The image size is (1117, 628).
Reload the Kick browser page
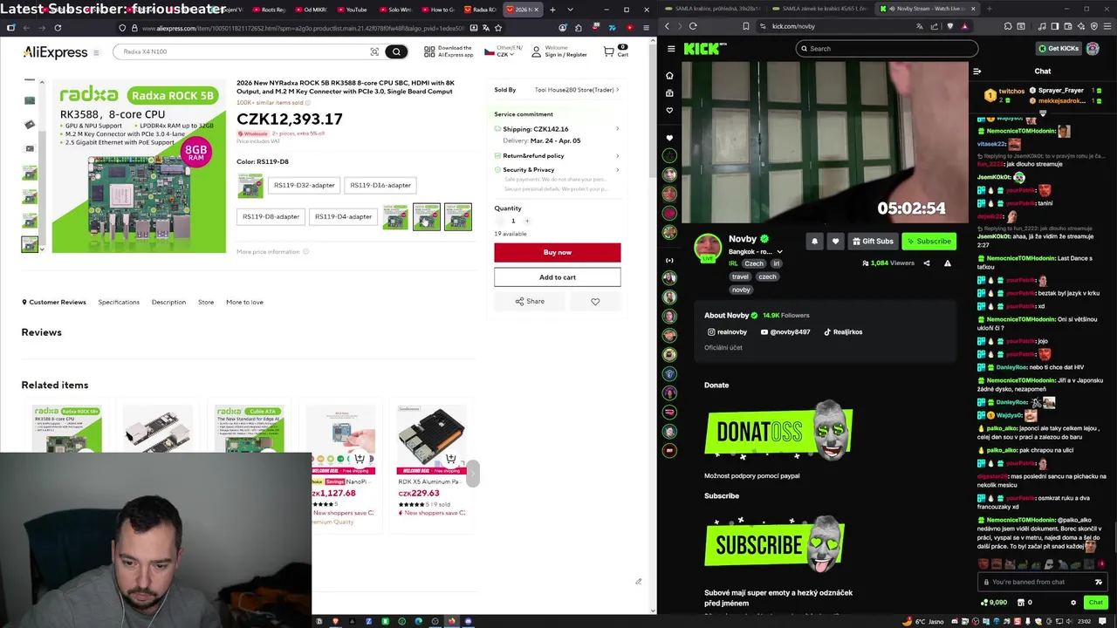pyautogui.click(x=693, y=26)
